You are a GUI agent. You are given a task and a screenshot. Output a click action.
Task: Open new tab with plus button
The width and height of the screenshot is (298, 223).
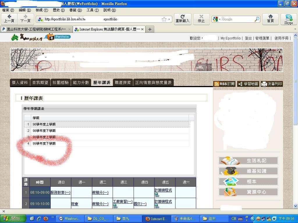click(150, 29)
